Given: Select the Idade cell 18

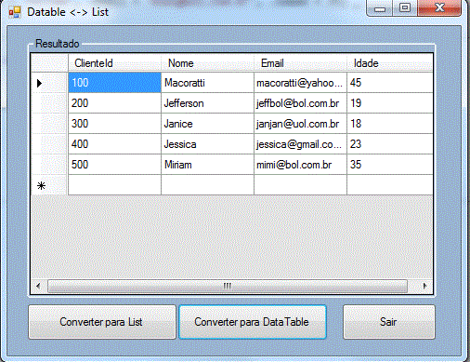Looking at the screenshot, I should pyautogui.click(x=390, y=124).
